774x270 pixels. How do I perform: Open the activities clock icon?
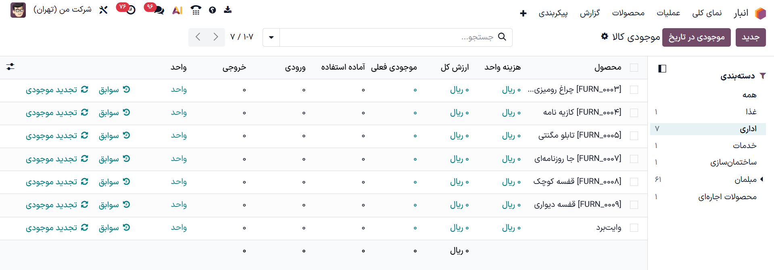click(x=131, y=10)
